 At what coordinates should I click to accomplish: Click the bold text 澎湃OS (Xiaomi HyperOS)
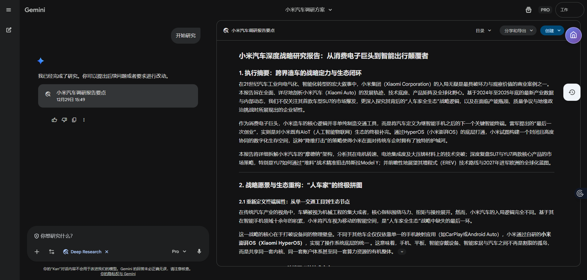271,243
